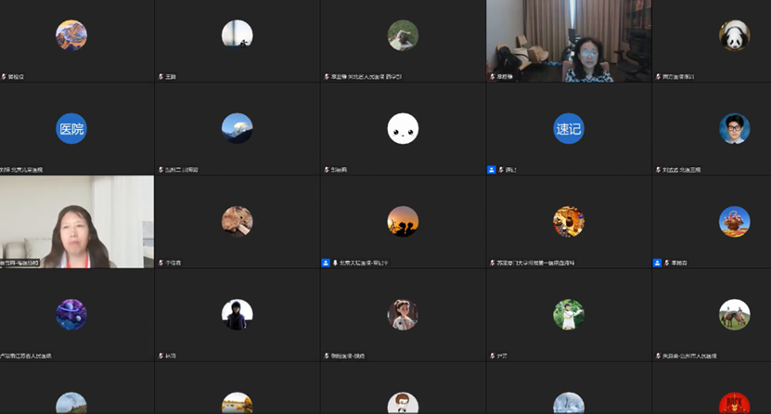Screen dimensions: 771x414
Task: Click the avatar of man wearing glasses
Action: click(734, 129)
